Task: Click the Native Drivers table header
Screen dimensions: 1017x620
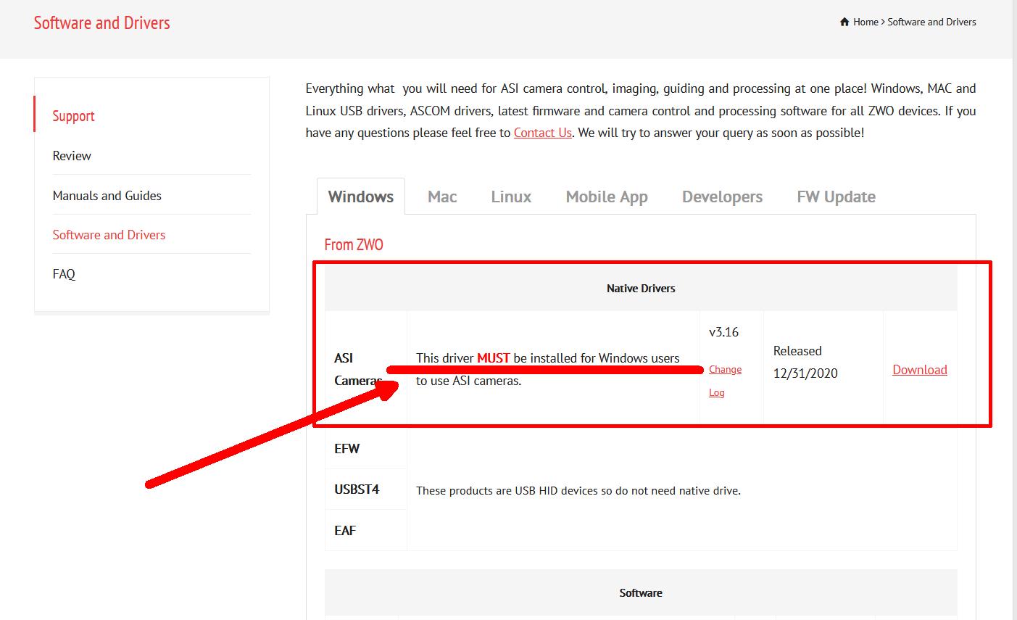Action: click(641, 288)
